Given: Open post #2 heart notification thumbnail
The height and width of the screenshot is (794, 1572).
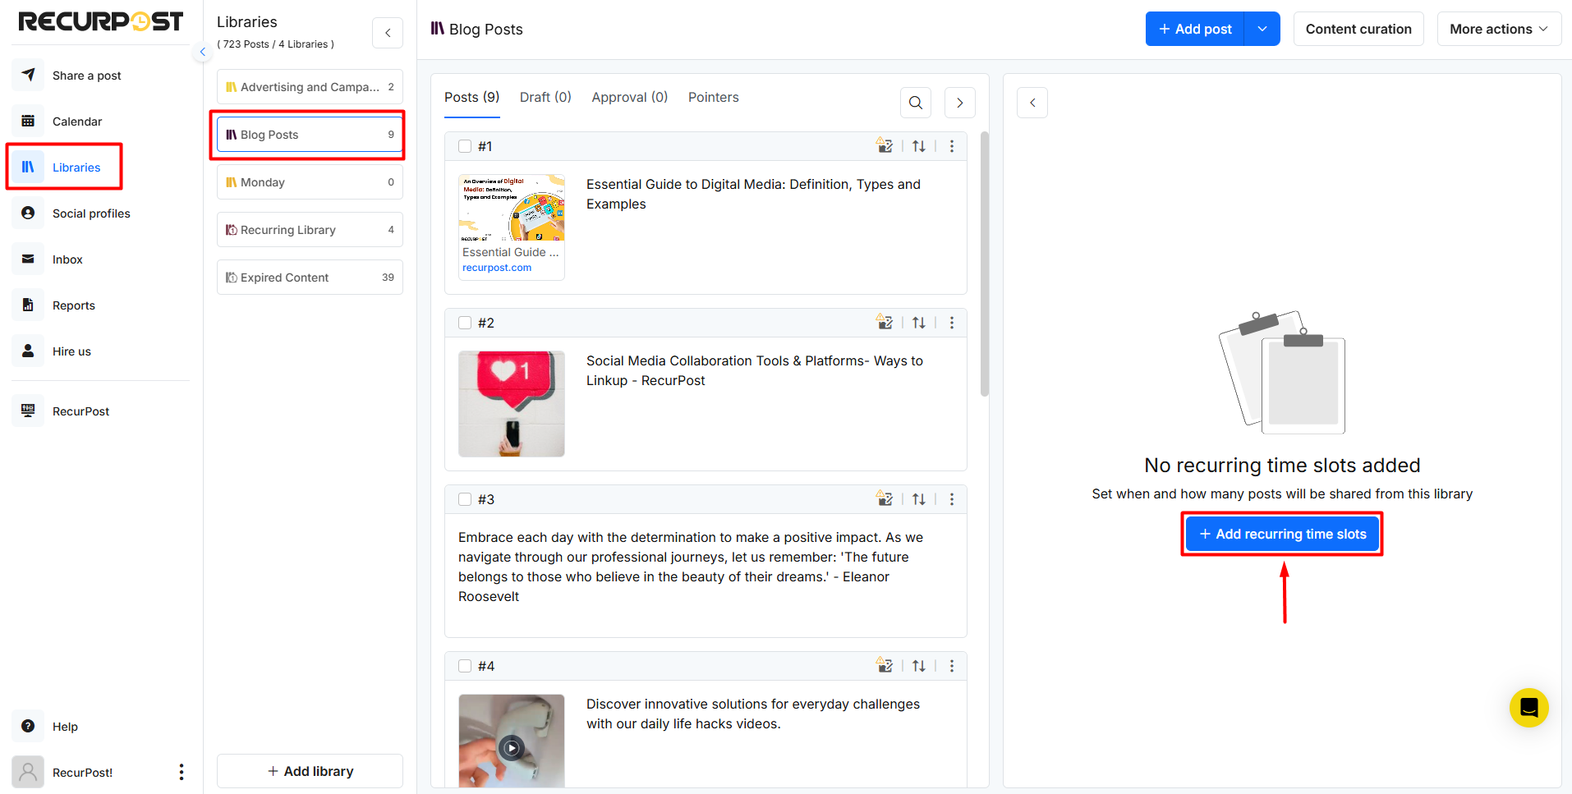Looking at the screenshot, I should (512, 404).
